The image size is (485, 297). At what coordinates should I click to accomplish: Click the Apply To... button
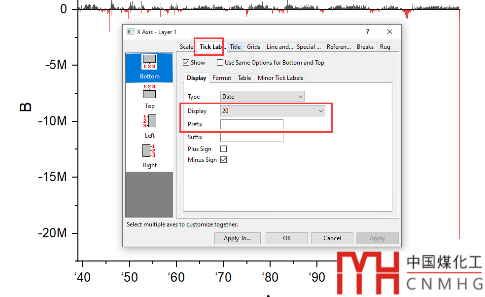tap(237, 238)
